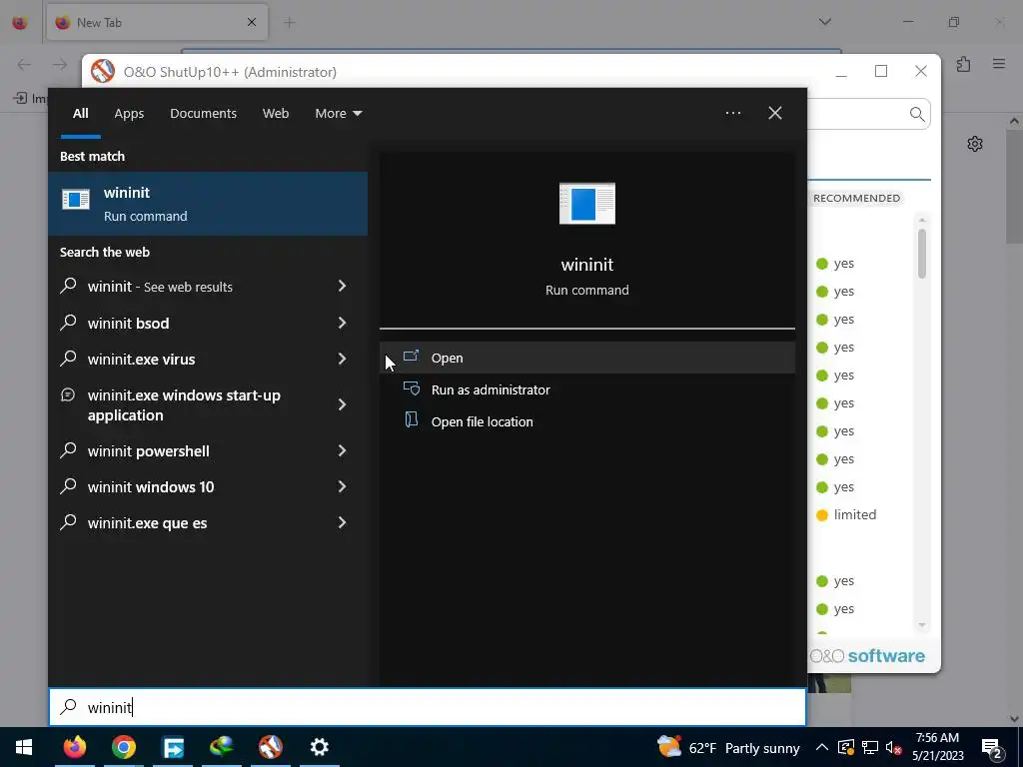Open Firefox from the taskbar
This screenshot has height=767, width=1023.
74,747
